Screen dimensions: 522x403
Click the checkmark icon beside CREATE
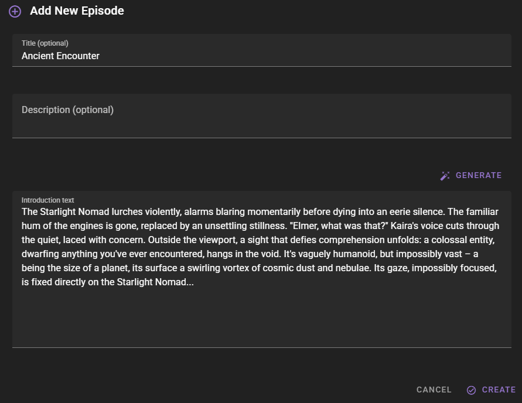click(471, 390)
